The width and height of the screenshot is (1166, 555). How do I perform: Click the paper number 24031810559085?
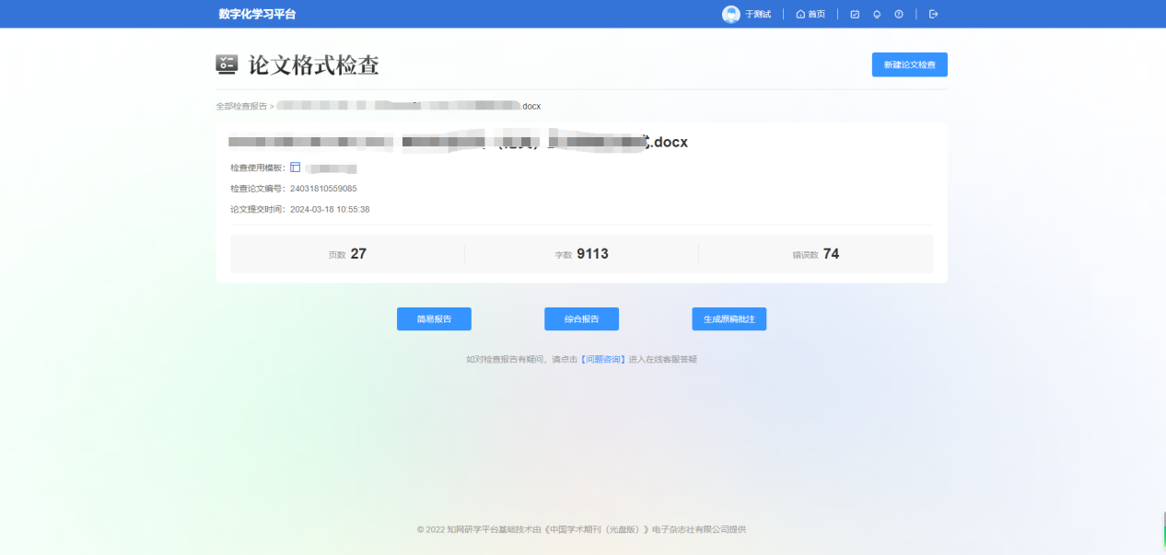(x=323, y=189)
